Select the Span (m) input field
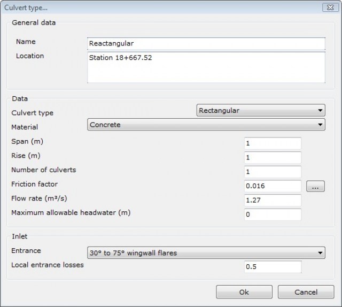 pyautogui.click(x=273, y=143)
